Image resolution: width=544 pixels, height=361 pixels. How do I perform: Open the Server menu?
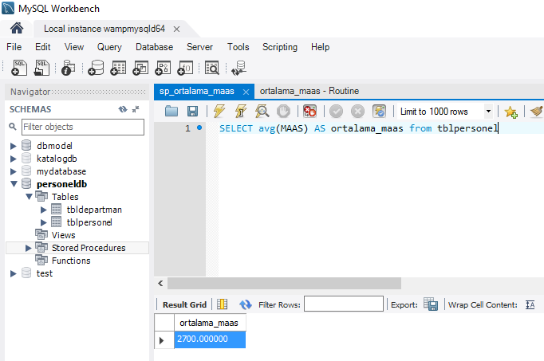pos(199,47)
